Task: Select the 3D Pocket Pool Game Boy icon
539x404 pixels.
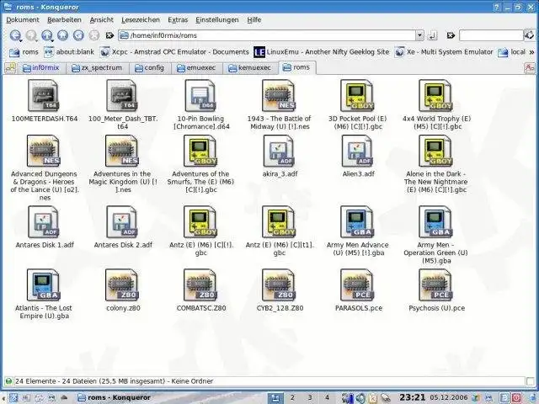Action: [x=357, y=95]
